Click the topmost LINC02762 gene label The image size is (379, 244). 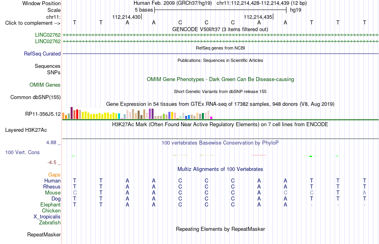[48, 35]
